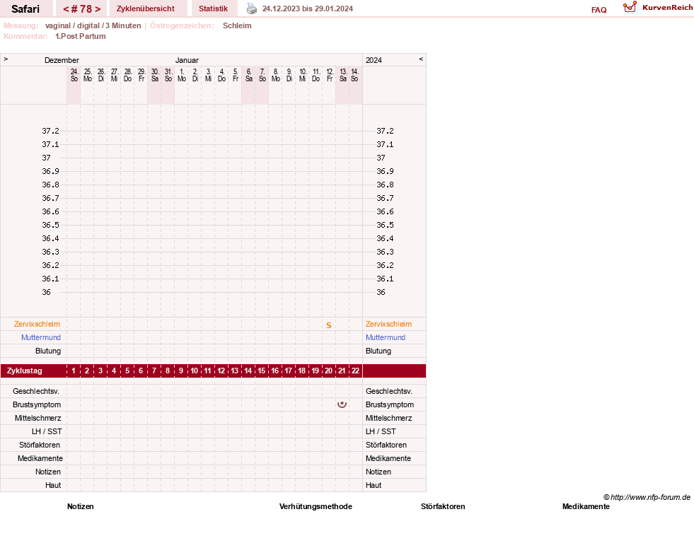This screenshot has height=548, width=694.
Task: Click the 24. So date column header
Action: [x=74, y=75]
